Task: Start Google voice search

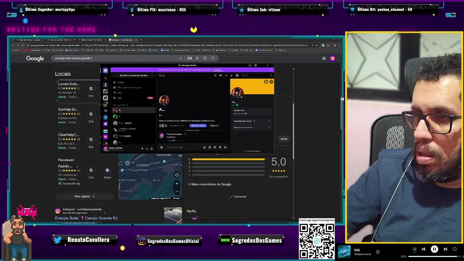Action: click(197, 58)
